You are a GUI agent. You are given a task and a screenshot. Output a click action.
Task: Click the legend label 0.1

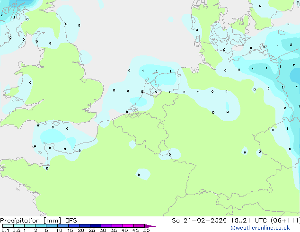[5, 230]
